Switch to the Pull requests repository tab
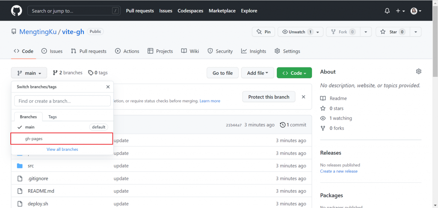438x208 pixels. [x=89, y=51]
